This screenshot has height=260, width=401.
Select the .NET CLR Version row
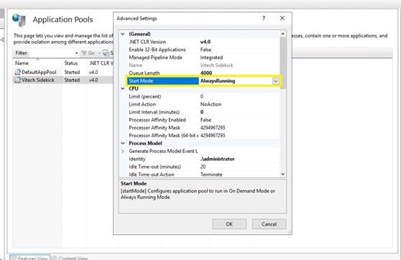point(203,42)
